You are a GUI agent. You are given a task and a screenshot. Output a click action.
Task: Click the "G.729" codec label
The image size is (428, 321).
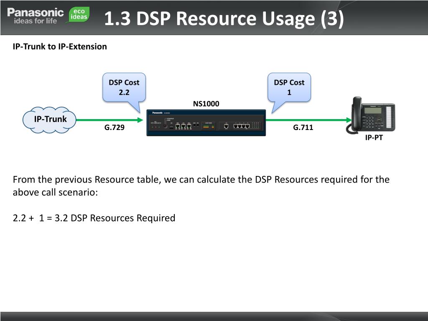pos(115,127)
